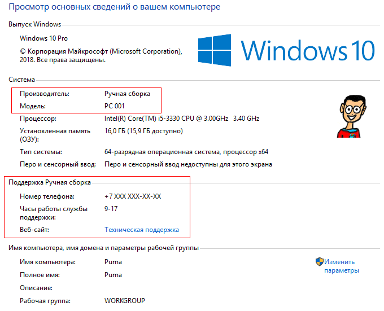
Task: Select the Intel Core i5-3330 processor value
Action: coord(182,119)
